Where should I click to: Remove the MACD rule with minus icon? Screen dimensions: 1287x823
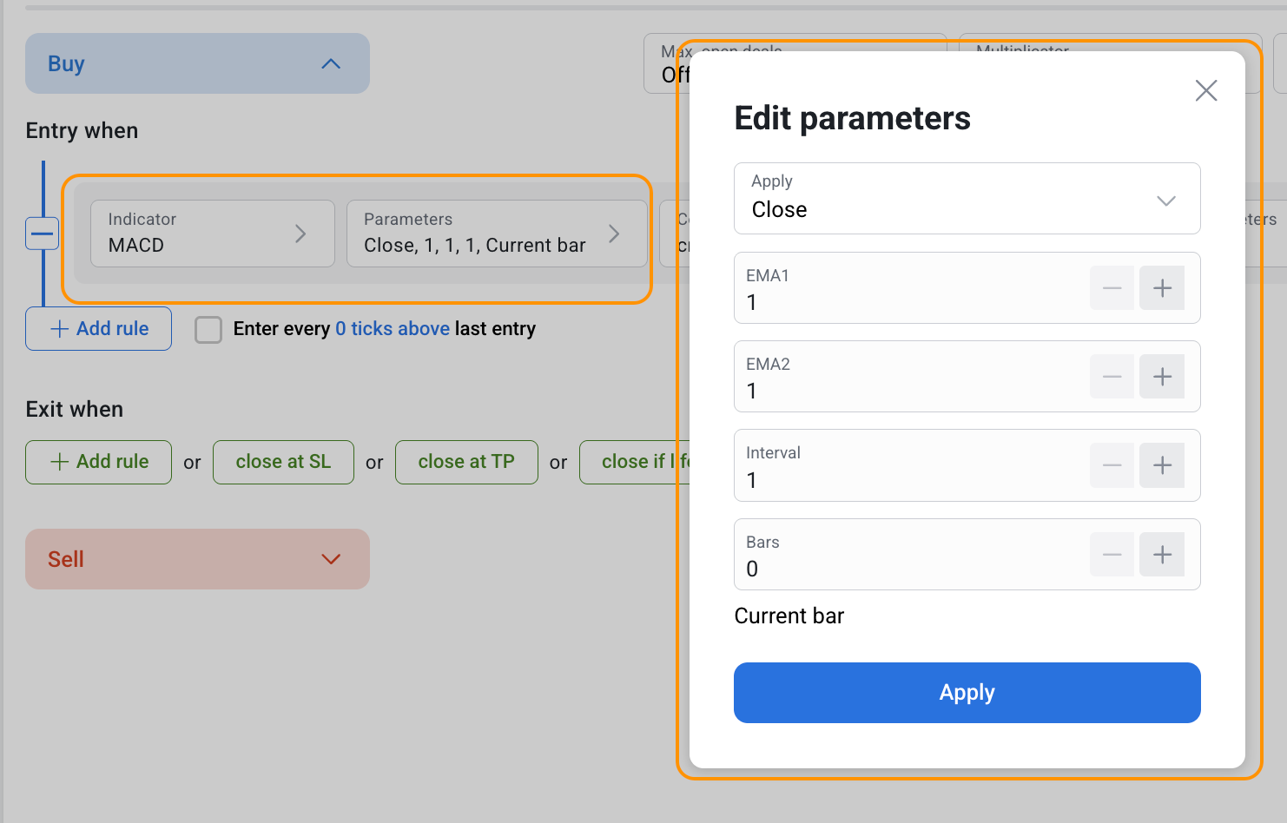click(x=42, y=234)
